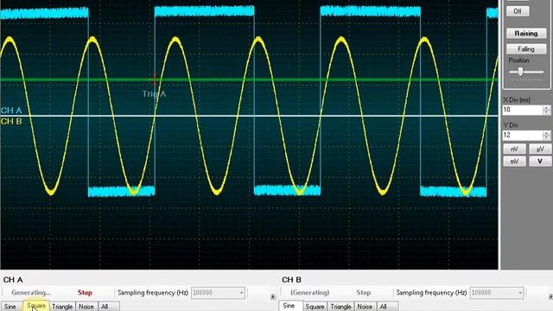Screen dimensions: 553x311
Task: Stop generation on CH A
Action: pos(85,293)
